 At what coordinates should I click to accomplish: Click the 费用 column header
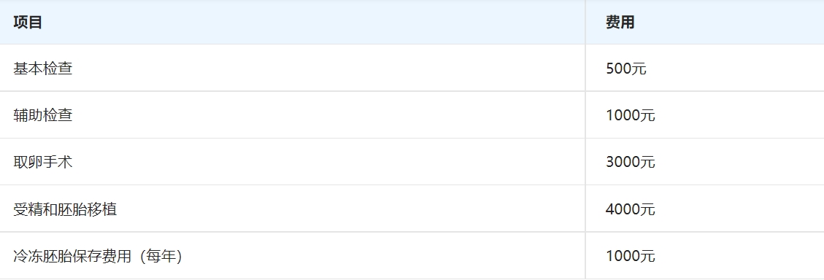coord(620,22)
